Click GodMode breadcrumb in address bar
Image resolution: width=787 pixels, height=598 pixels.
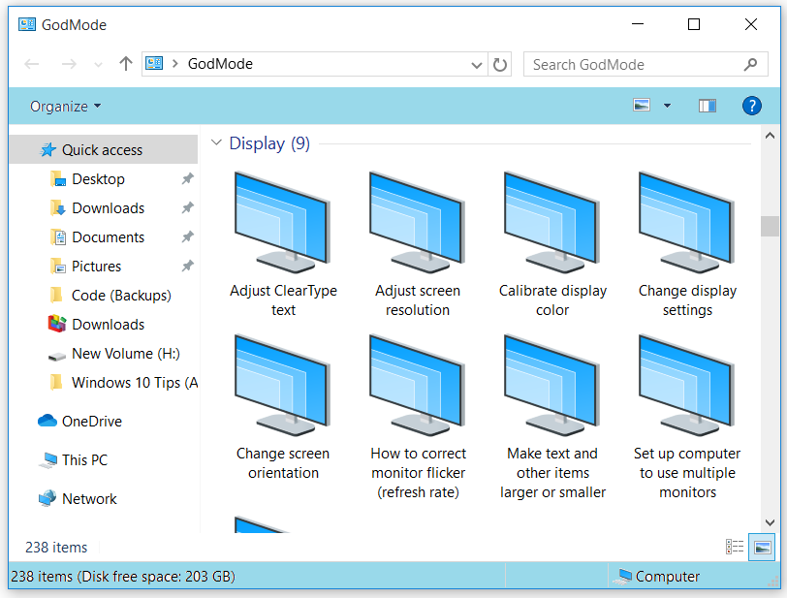pos(220,64)
